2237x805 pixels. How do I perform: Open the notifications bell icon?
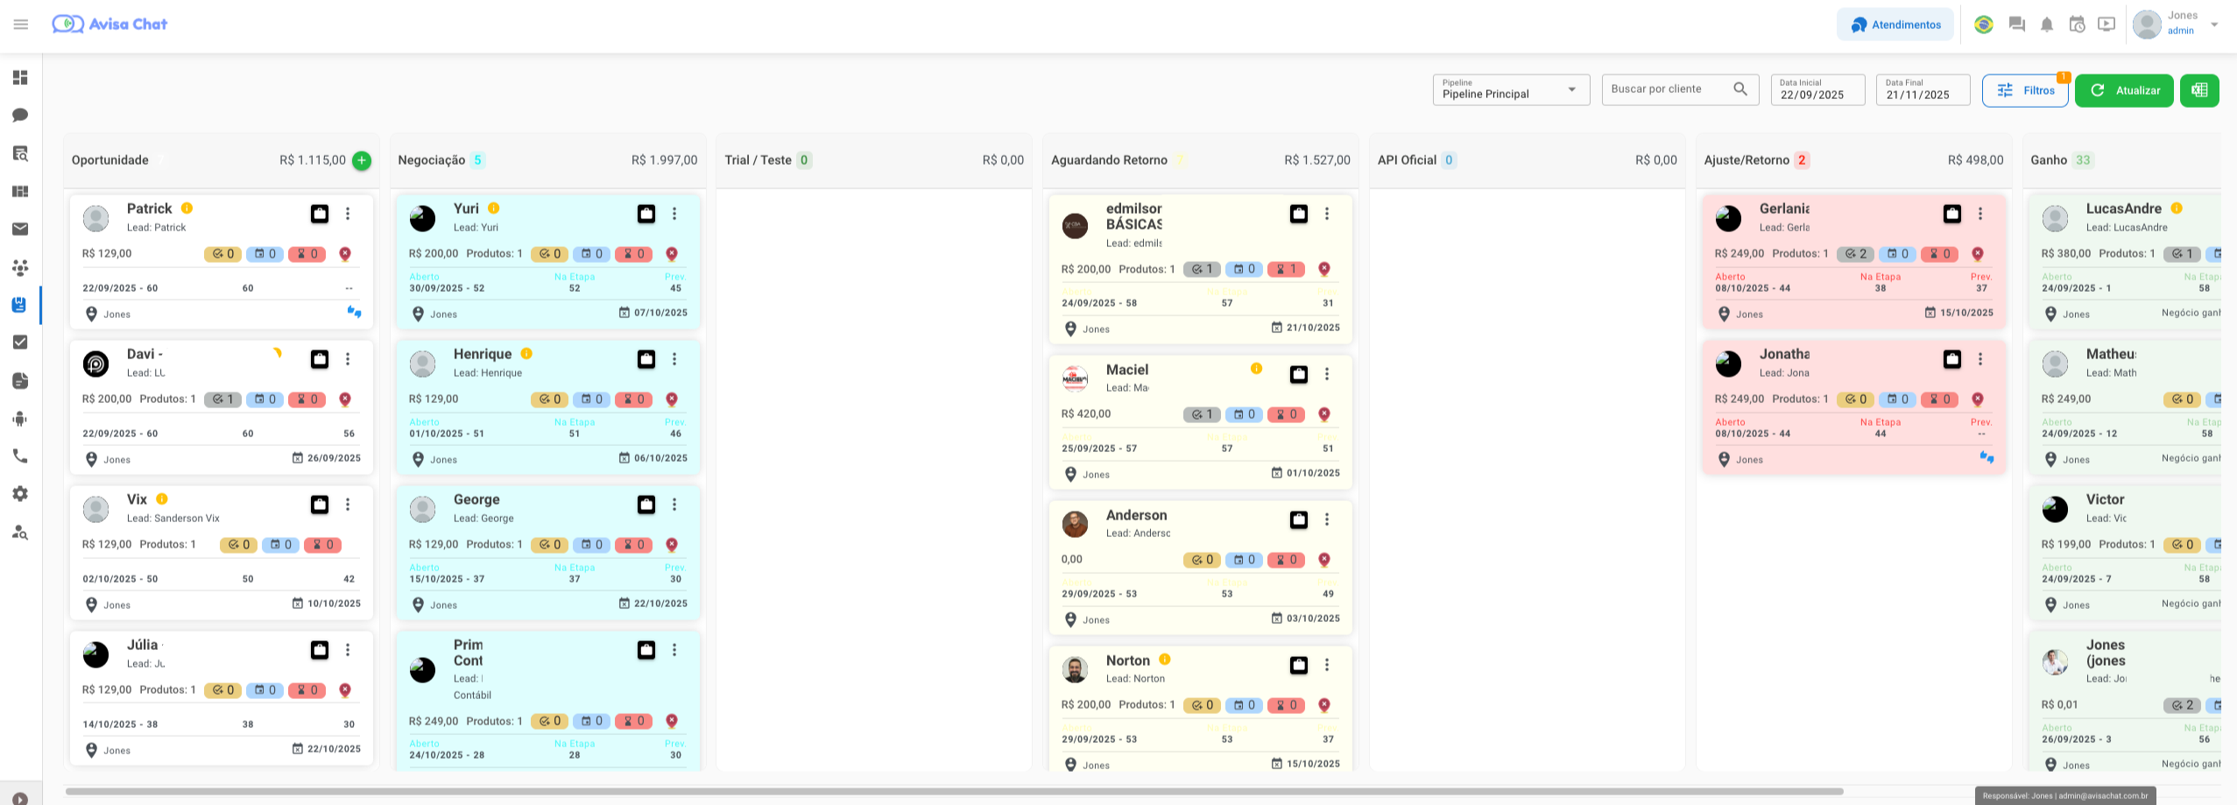[x=2046, y=25]
